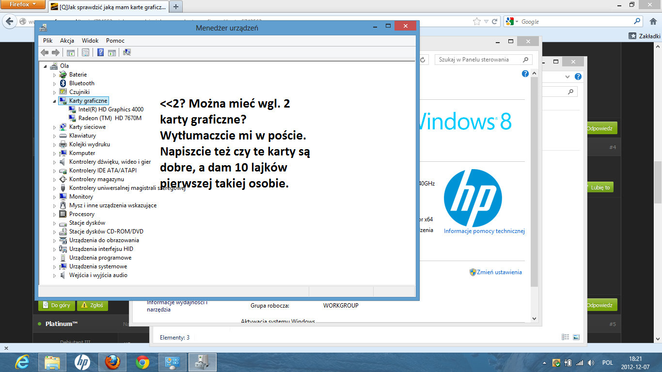
Task: Open the Plik menu
Action: (47, 41)
